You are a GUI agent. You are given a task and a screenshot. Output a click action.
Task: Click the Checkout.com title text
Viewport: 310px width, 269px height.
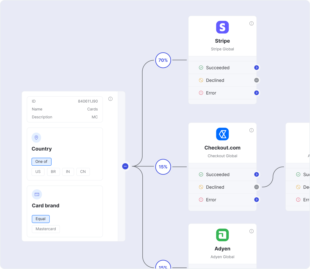pyautogui.click(x=222, y=148)
